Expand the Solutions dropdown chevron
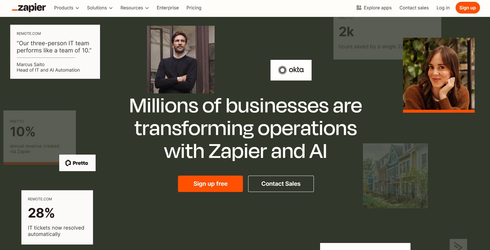This screenshot has height=250, width=490. 111,8
